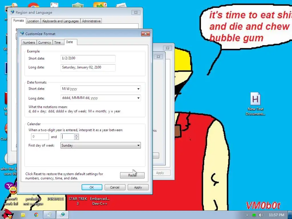Focus the two-digit year end input field
Viewport: 292px width, 219px height.
[67, 137]
